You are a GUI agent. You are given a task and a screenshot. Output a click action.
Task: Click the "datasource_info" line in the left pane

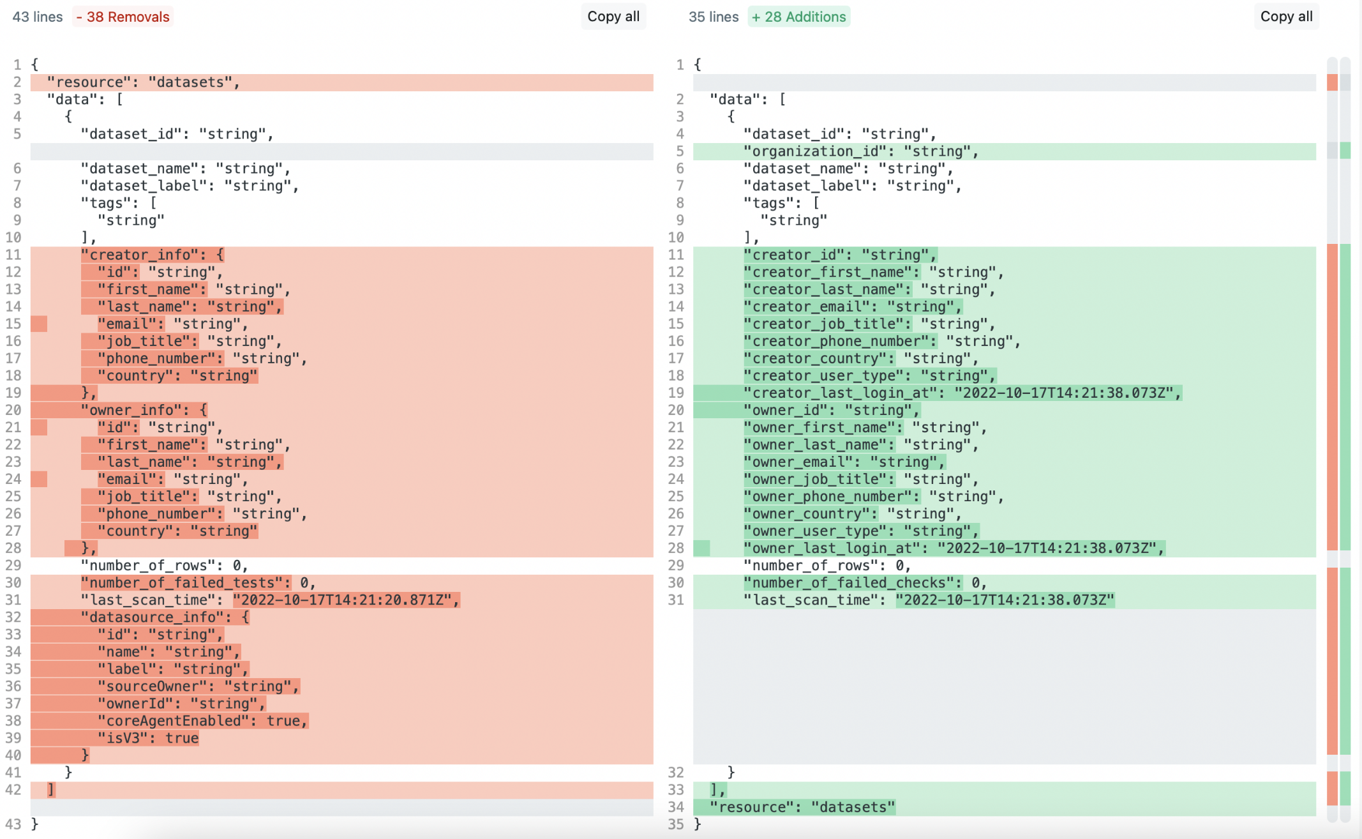coord(165,617)
